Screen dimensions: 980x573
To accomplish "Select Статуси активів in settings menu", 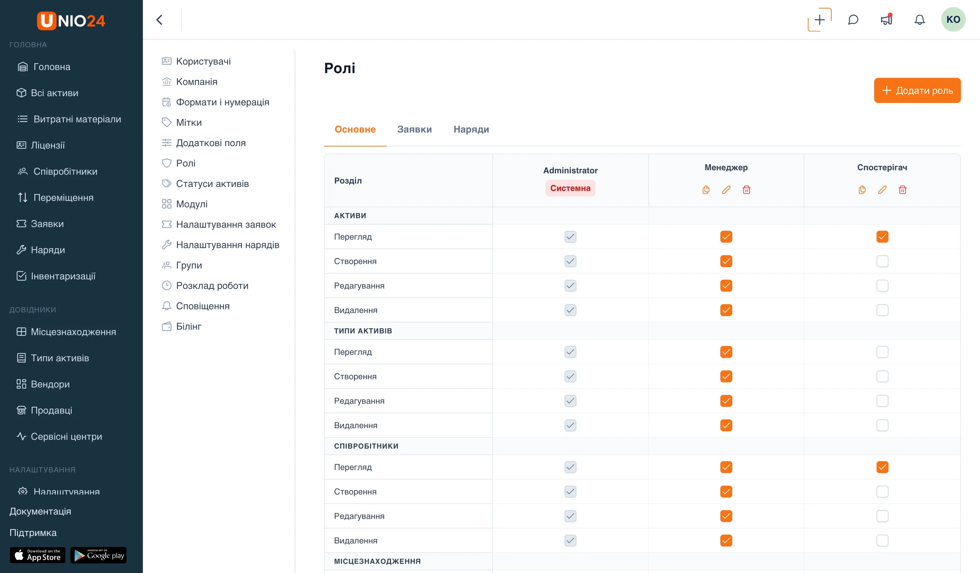I will click(x=212, y=184).
